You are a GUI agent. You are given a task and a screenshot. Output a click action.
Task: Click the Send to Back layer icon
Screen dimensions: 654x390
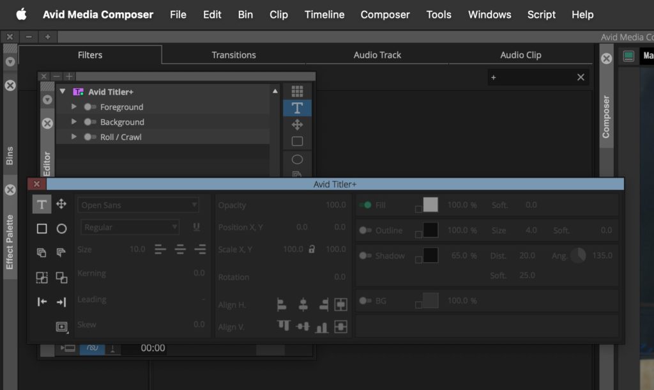click(61, 253)
